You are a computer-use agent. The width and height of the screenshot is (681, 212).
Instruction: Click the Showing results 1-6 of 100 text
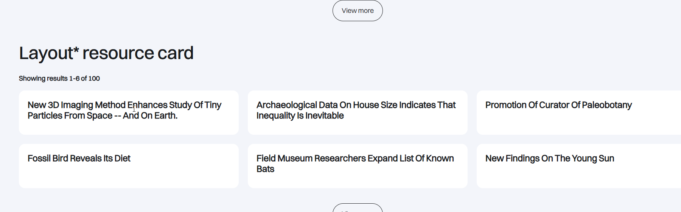coord(59,78)
